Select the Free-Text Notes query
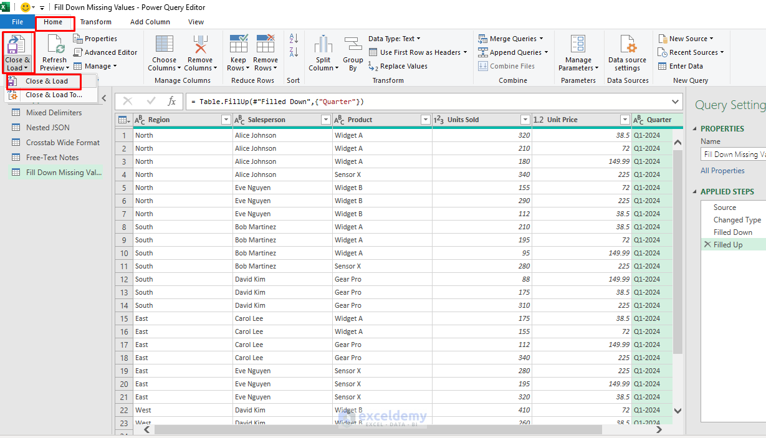The height and width of the screenshot is (438, 766). coord(52,158)
